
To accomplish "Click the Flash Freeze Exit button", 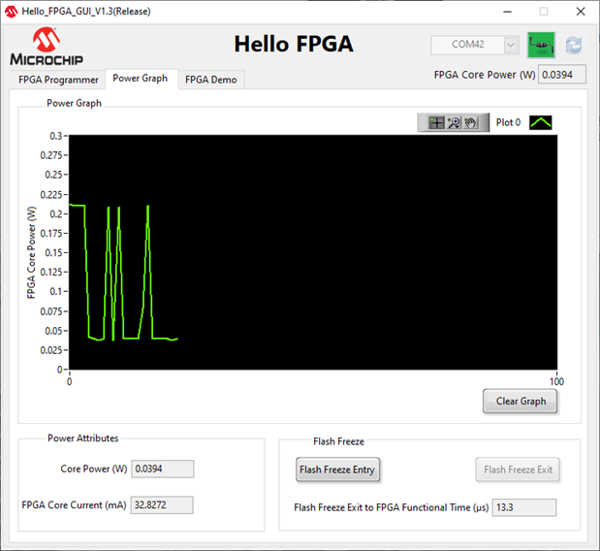I will (518, 470).
